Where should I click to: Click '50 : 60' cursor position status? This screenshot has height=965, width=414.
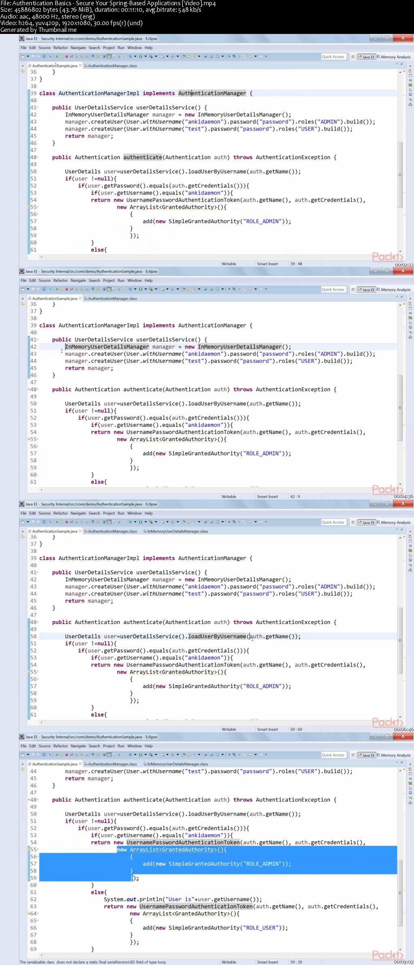pyautogui.click(x=296, y=729)
